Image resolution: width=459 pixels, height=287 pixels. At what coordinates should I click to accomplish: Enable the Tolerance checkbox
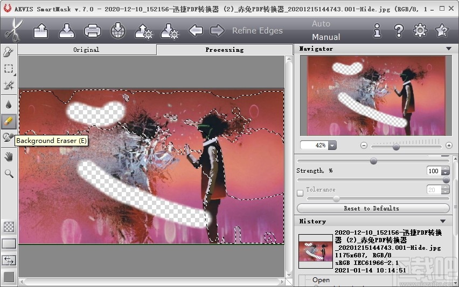[x=300, y=193]
